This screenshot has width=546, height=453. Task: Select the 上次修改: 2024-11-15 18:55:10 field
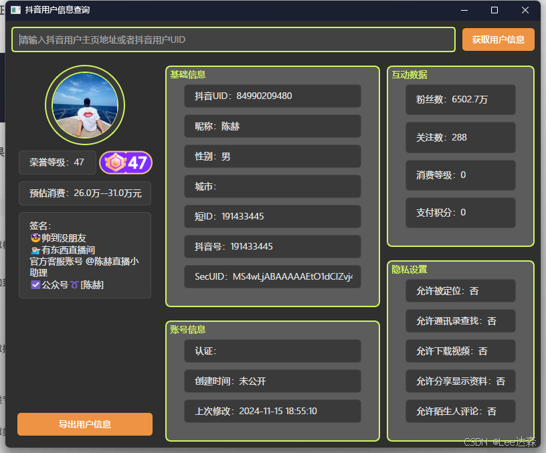click(272, 412)
